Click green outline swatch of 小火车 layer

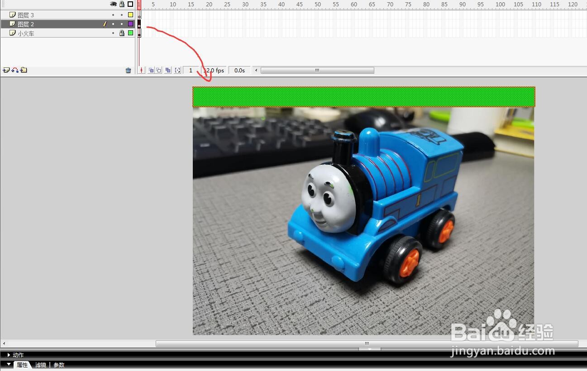(x=130, y=33)
